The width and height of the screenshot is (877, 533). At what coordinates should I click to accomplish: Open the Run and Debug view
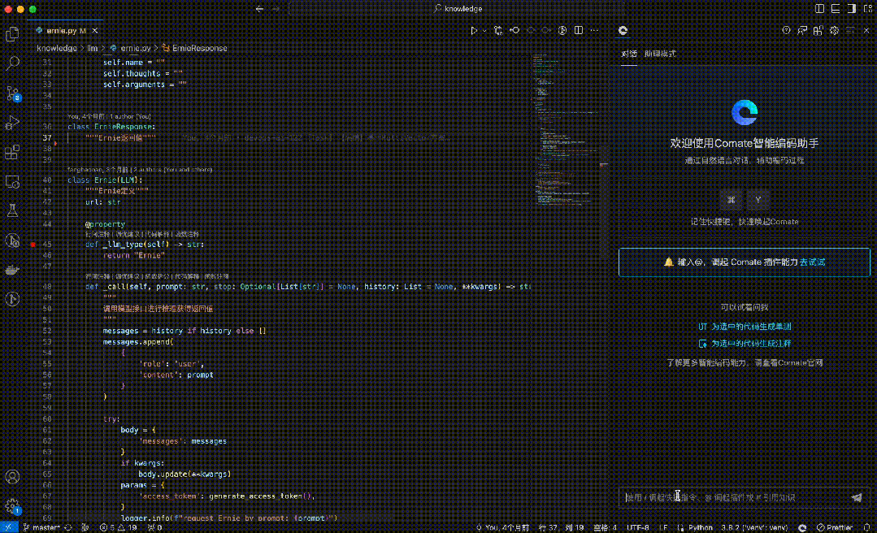12,123
